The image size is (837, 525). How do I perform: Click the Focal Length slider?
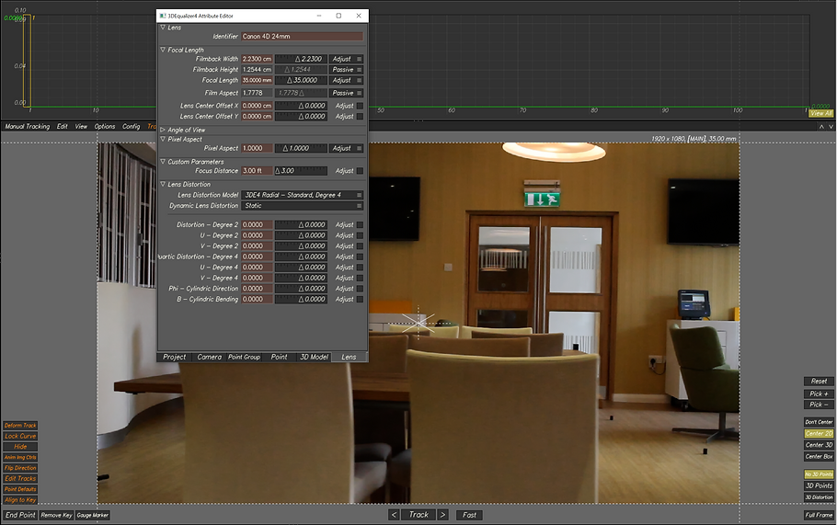coord(301,80)
